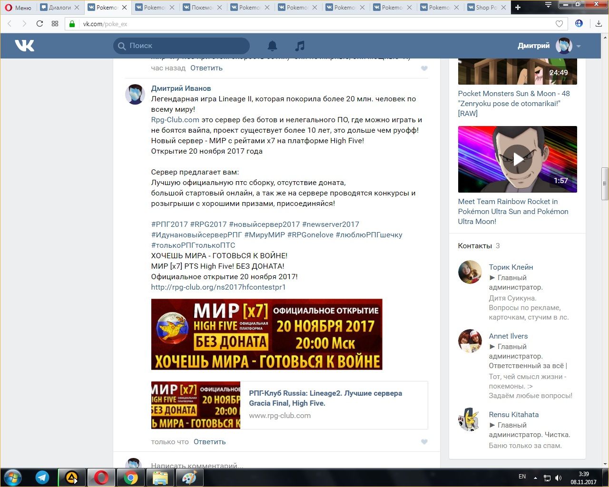Open the browser downloads icon

point(599,24)
